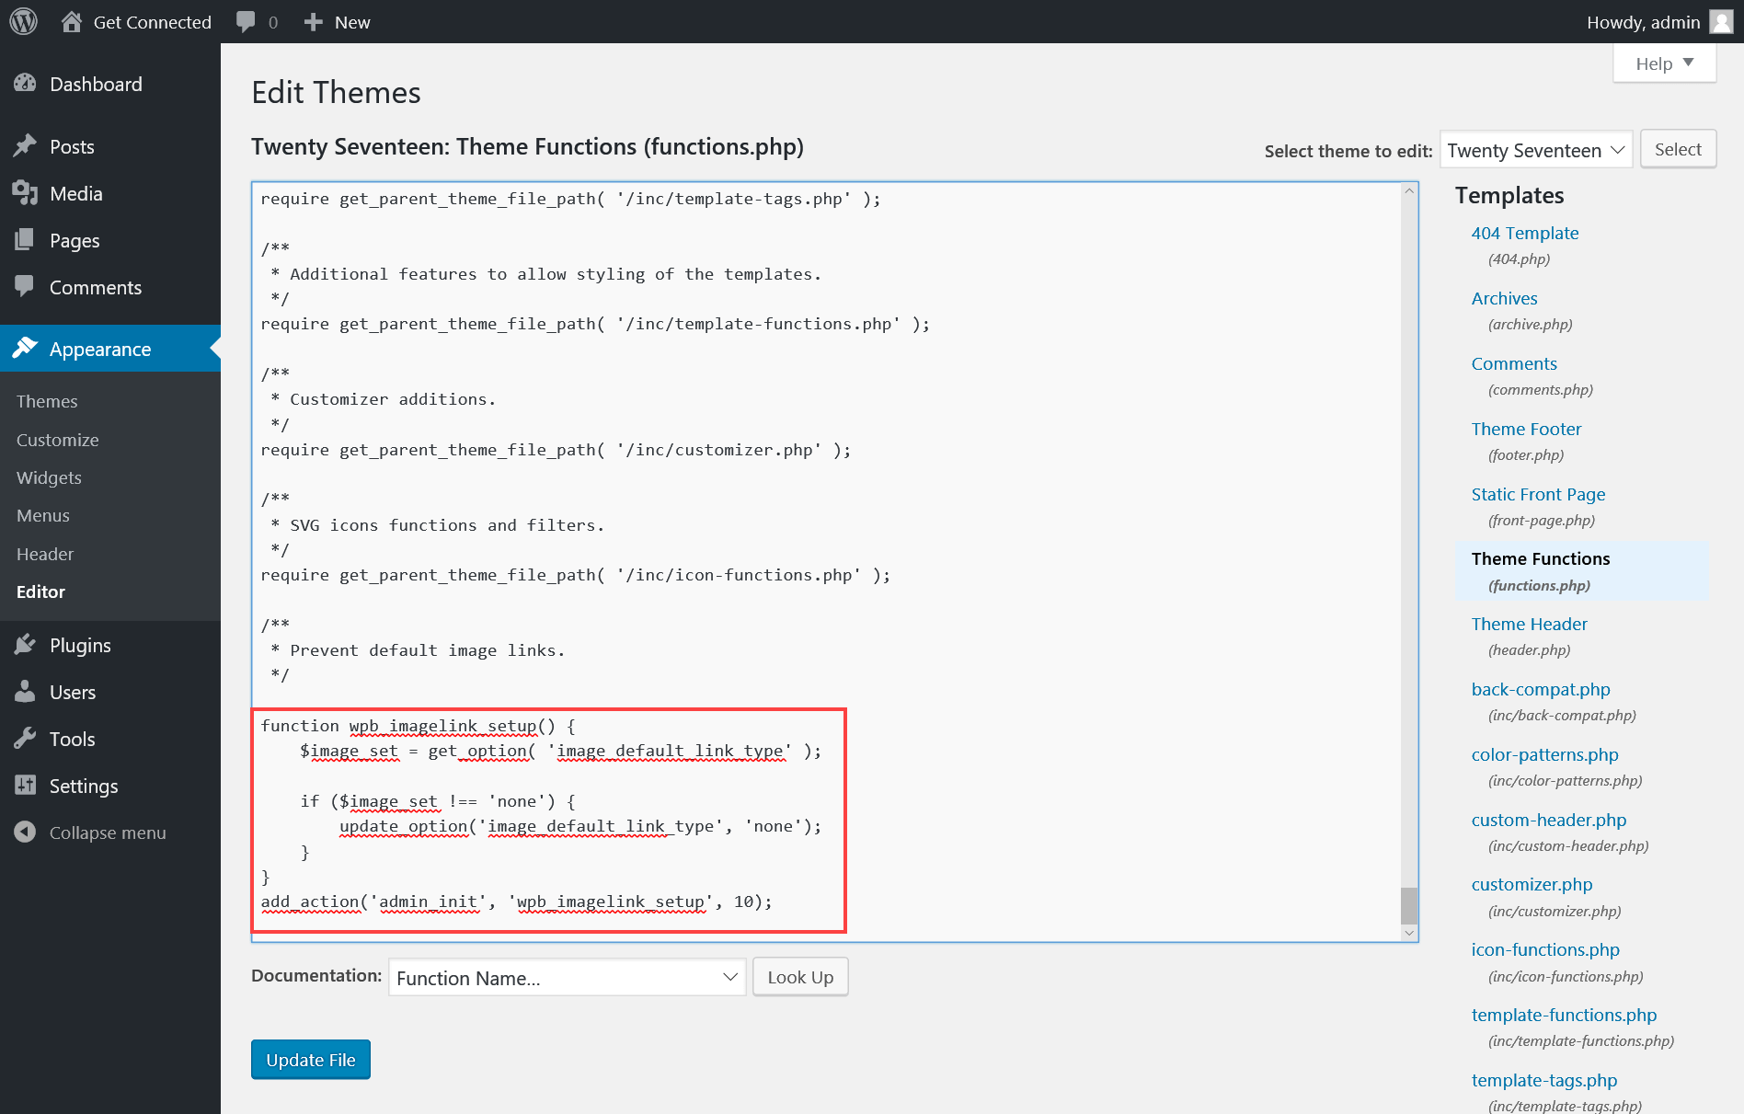Click the home icon beside Get Connected

pos(72,21)
